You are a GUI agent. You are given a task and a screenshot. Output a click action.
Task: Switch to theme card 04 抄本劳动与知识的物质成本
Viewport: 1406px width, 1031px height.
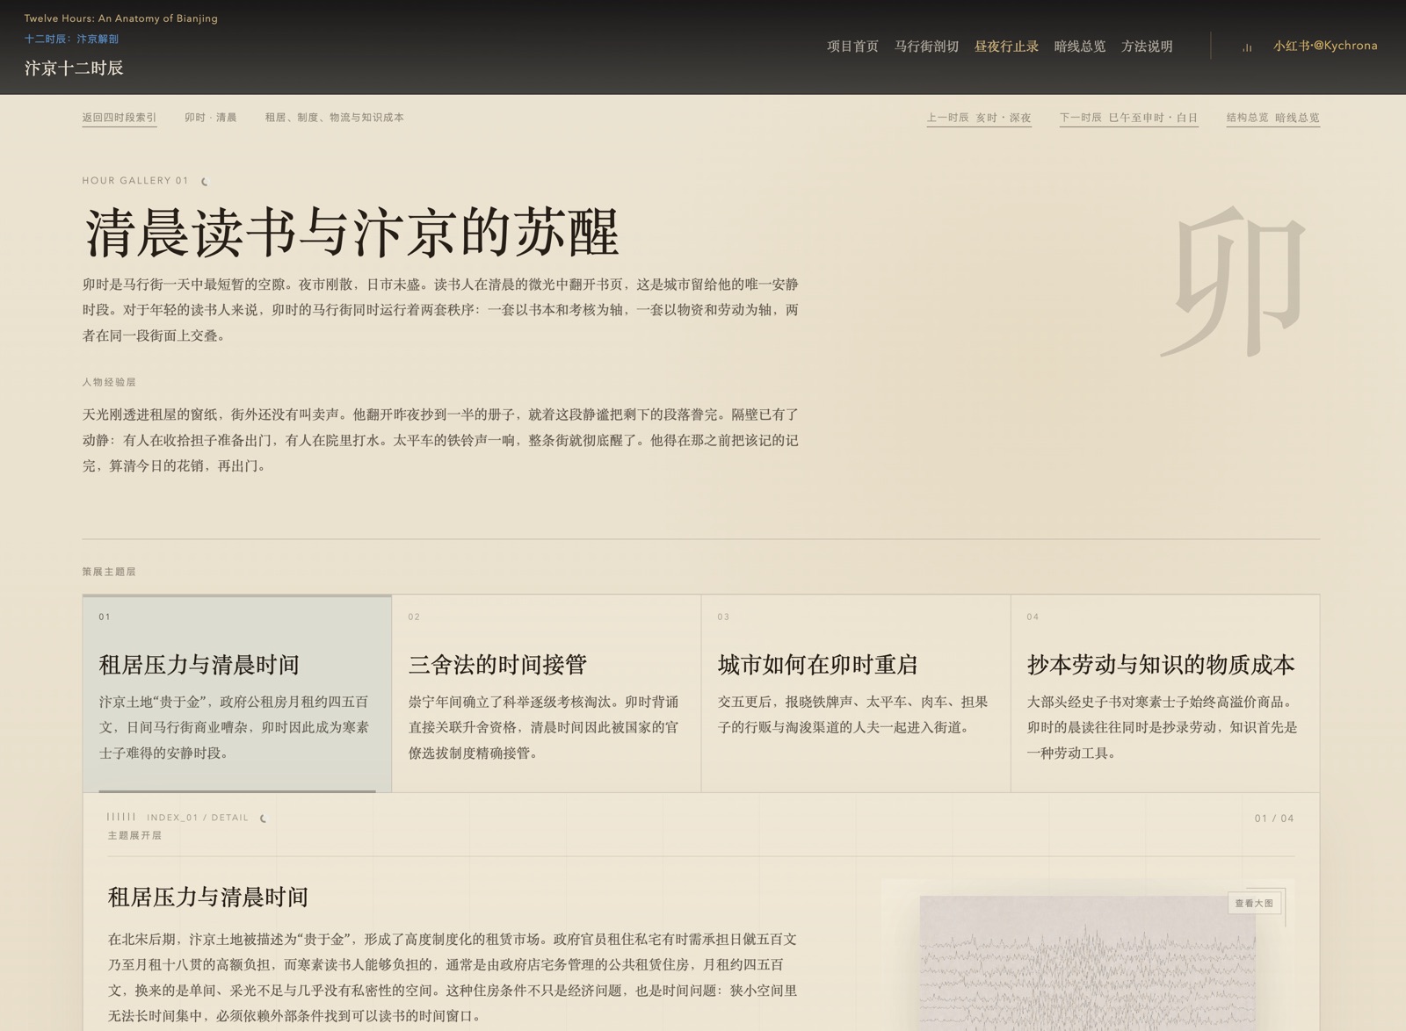click(x=1165, y=694)
